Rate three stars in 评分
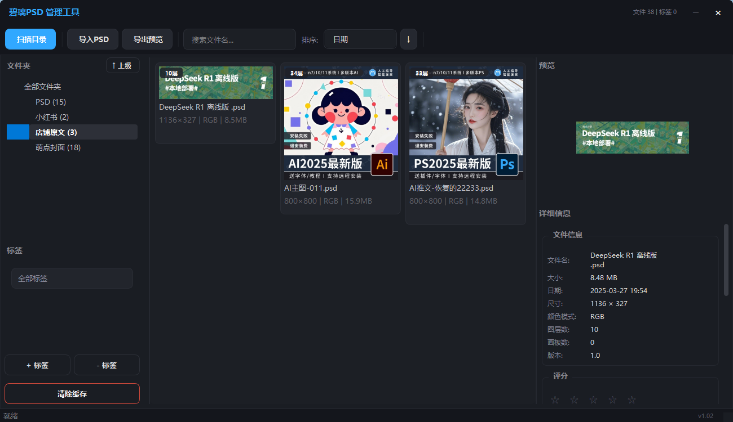The image size is (733, 422). pyautogui.click(x=594, y=400)
